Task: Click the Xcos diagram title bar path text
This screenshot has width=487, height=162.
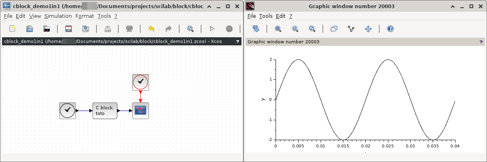Action: coord(113,42)
